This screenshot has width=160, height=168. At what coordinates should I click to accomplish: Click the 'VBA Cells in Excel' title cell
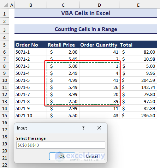pos(86,13)
